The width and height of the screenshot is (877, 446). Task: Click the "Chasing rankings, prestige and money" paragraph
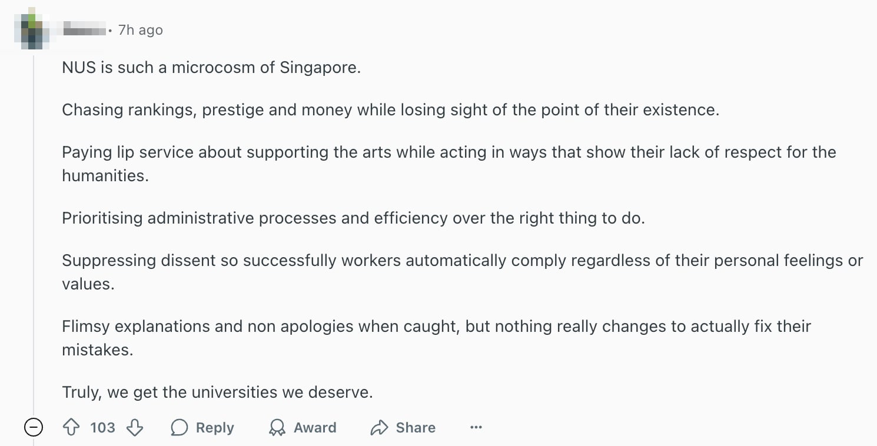(x=390, y=110)
